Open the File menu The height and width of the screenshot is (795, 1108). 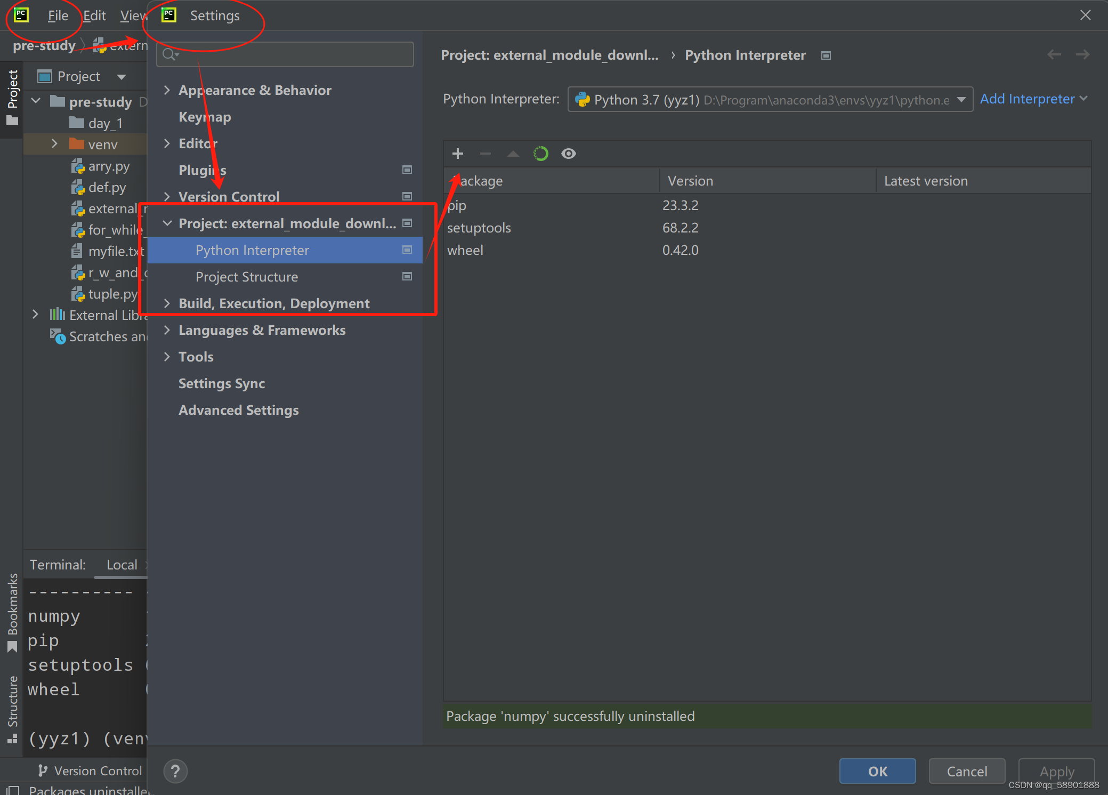(58, 15)
